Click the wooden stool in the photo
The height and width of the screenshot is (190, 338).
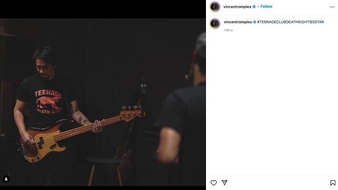(105, 171)
